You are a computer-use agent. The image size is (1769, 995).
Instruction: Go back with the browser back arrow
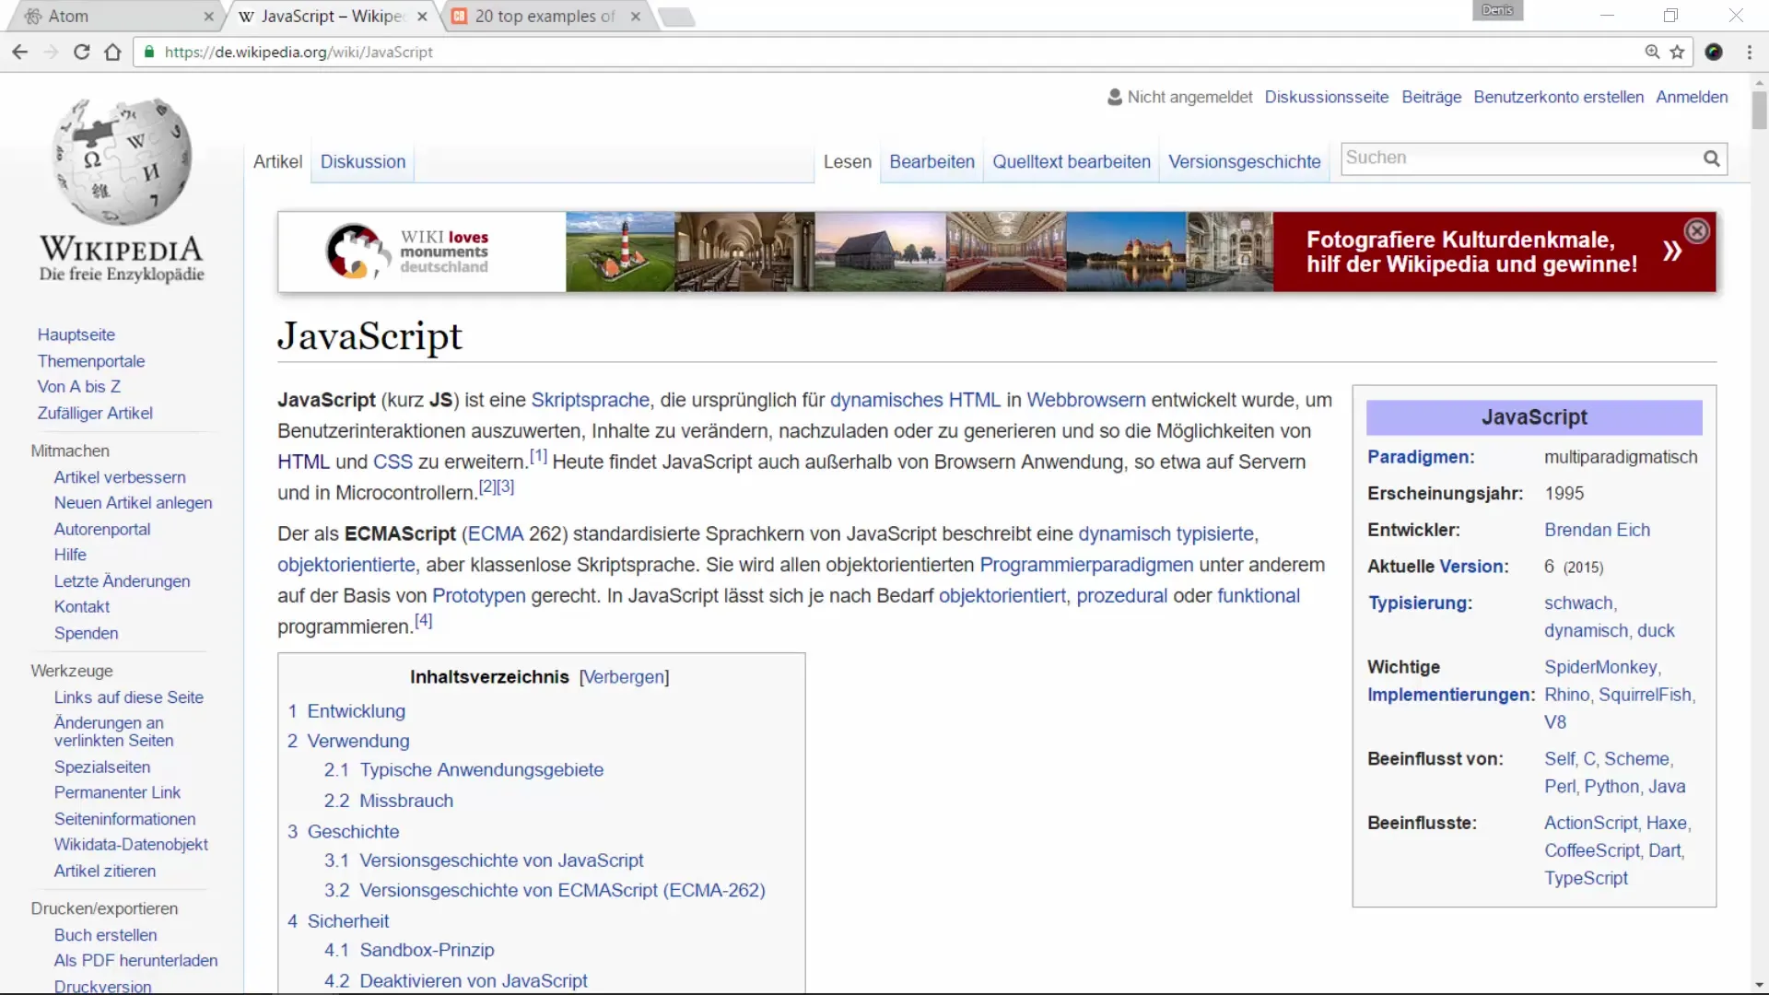(20, 53)
